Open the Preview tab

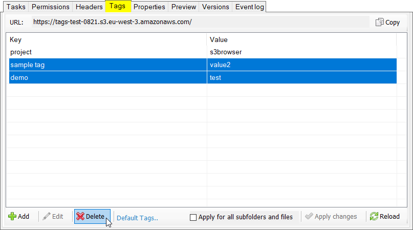click(184, 7)
